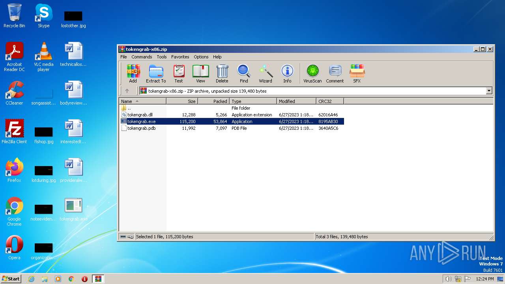Select the lotduring.jpg desktop file
This screenshot has height=284, width=505.
[x=43, y=174]
